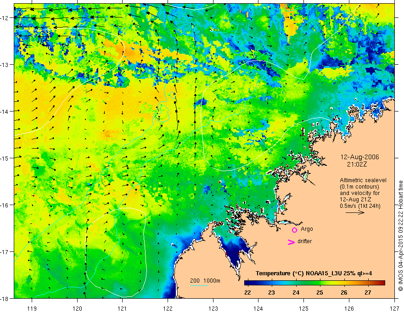
Task: Click longitude axis label 126
Action: (x=349, y=308)
